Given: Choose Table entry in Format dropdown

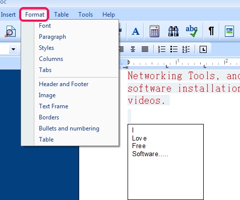Looking at the screenshot, I should [x=46, y=140].
